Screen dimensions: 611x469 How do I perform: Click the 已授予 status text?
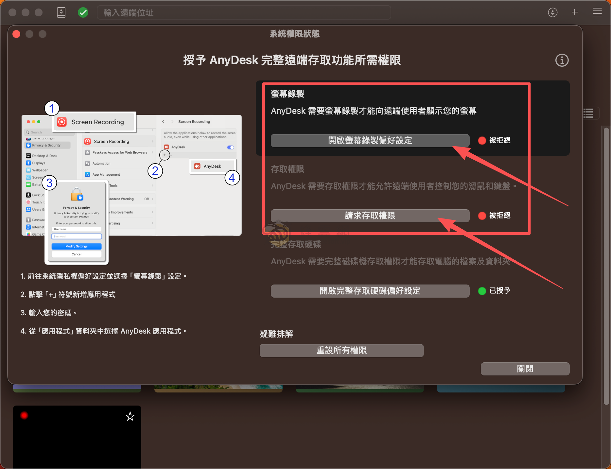click(x=500, y=291)
